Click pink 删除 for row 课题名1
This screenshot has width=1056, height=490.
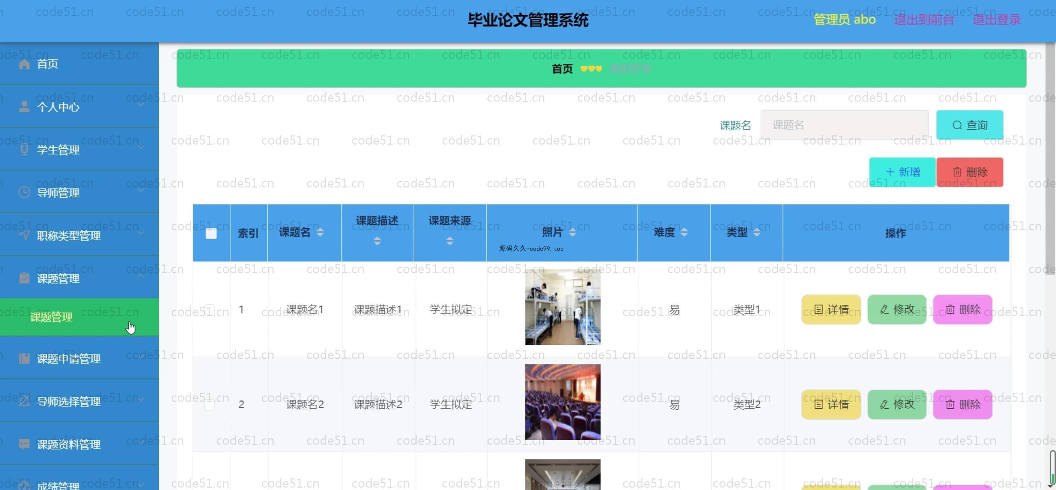963,309
